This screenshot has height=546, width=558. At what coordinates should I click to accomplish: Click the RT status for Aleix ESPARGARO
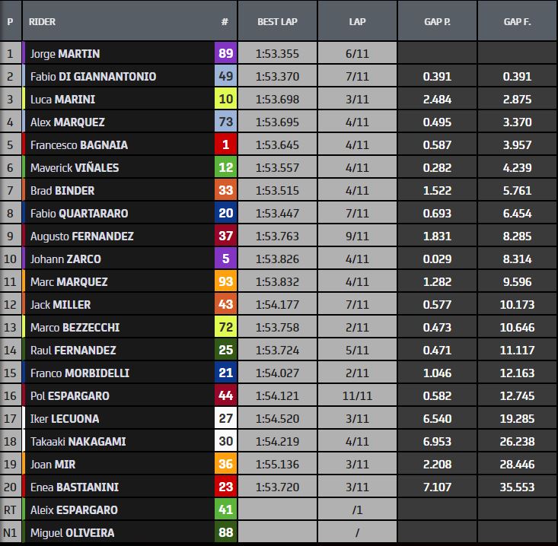pos(10,510)
